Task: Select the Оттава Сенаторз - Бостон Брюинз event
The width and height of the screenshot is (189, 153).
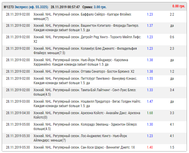Action: [x=84, y=71]
